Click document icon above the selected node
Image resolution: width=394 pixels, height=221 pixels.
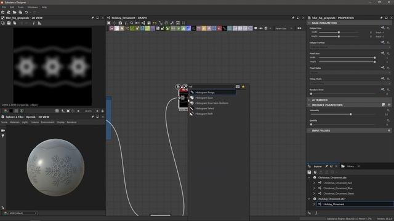(178, 87)
